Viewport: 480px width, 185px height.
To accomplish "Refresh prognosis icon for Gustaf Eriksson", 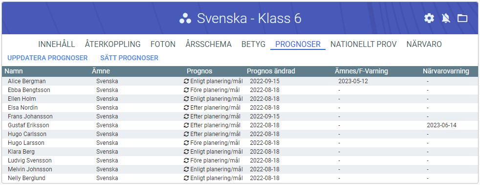I will click(186, 125).
